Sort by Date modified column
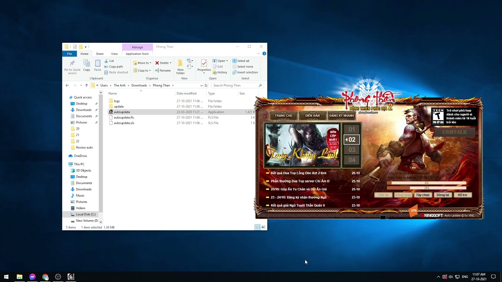The height and width of the screenshot is (282, 502). [x=186, y=93]
